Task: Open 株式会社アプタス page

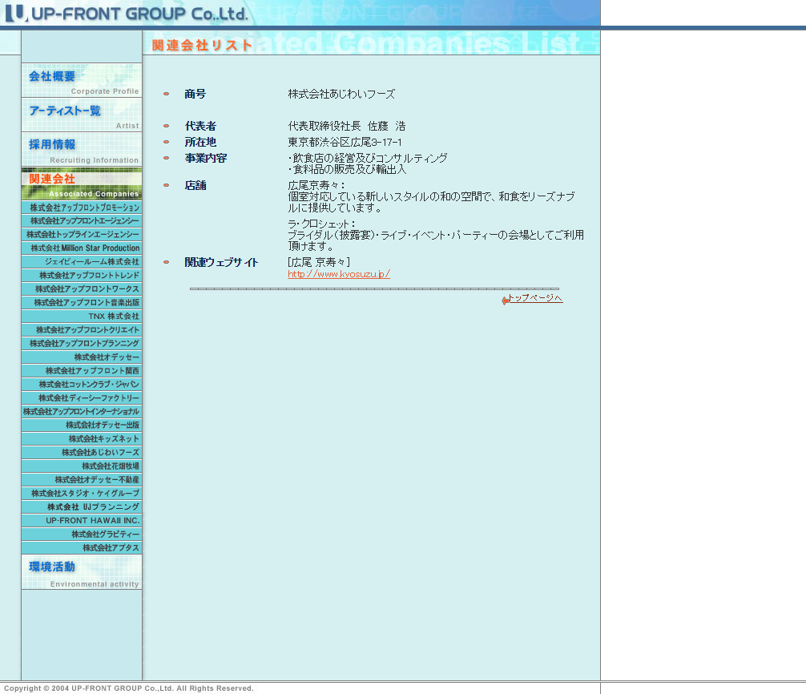Action: [82, 548]
